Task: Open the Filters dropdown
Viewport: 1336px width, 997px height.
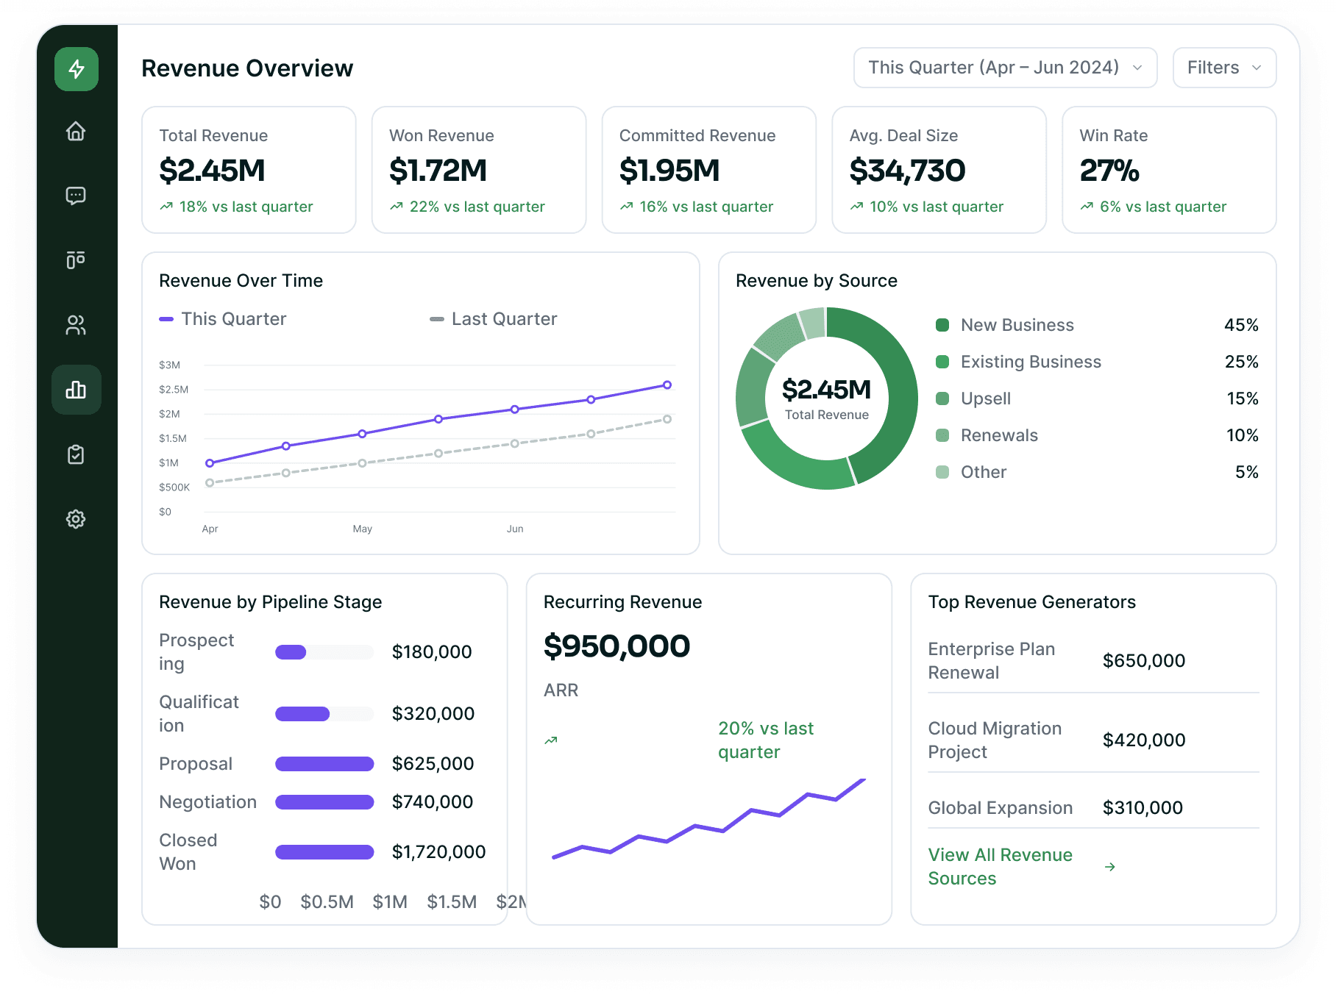Action: click(x=1225, y=68)
